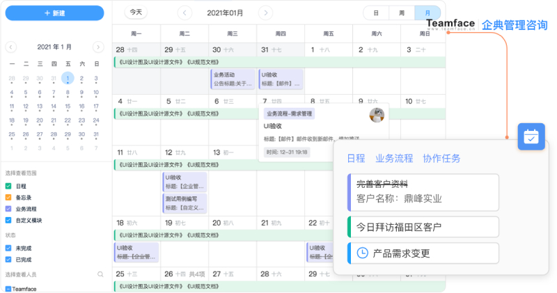Go to previous month in main calendar header

(185, 13)
